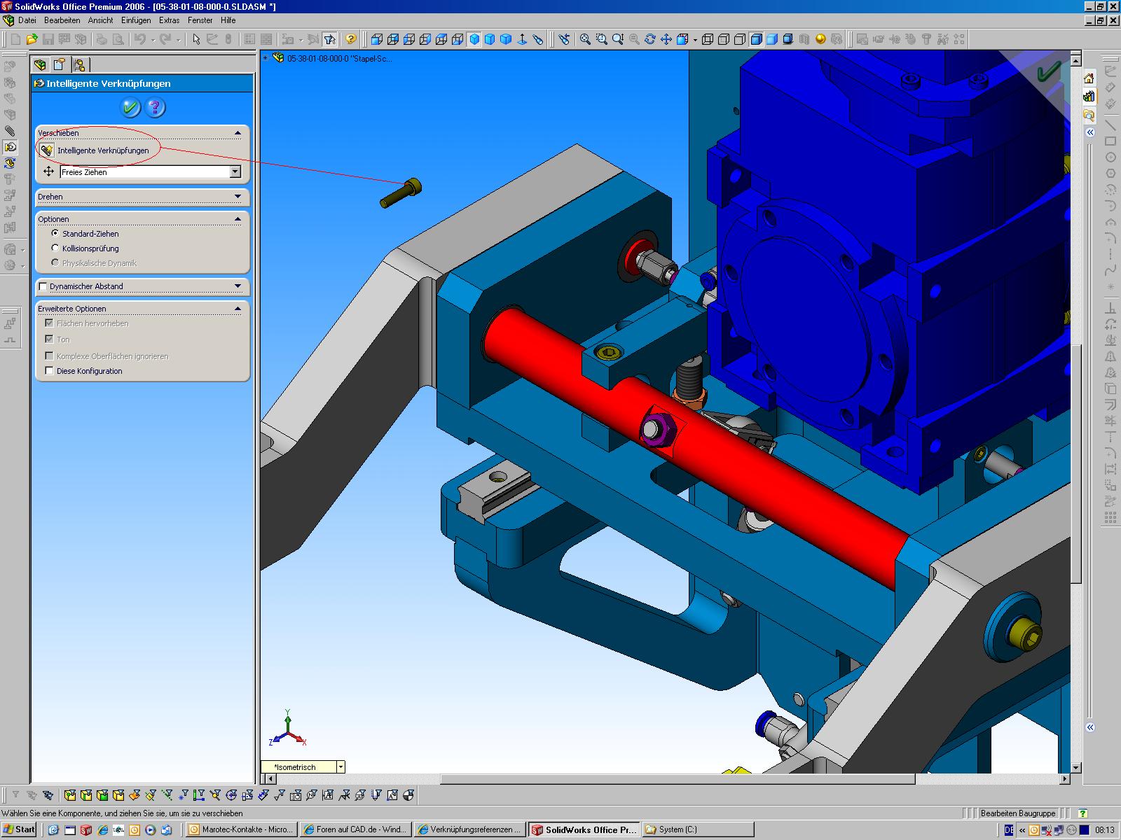1121x840 pixels.
Task: Open the Extras menu
Action: pos(169,20)
